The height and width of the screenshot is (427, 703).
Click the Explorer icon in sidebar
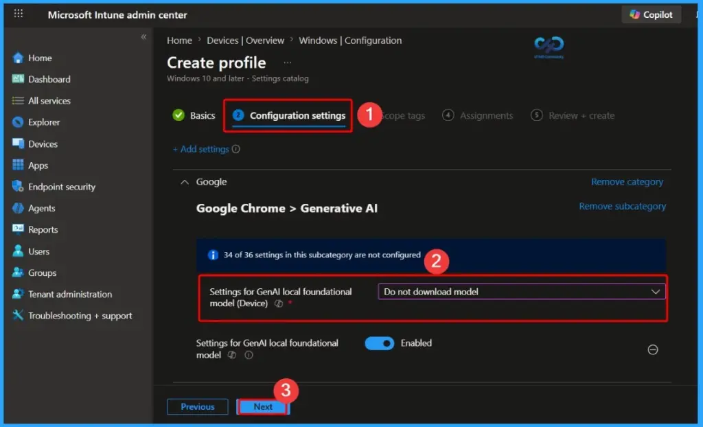(18, 122)
